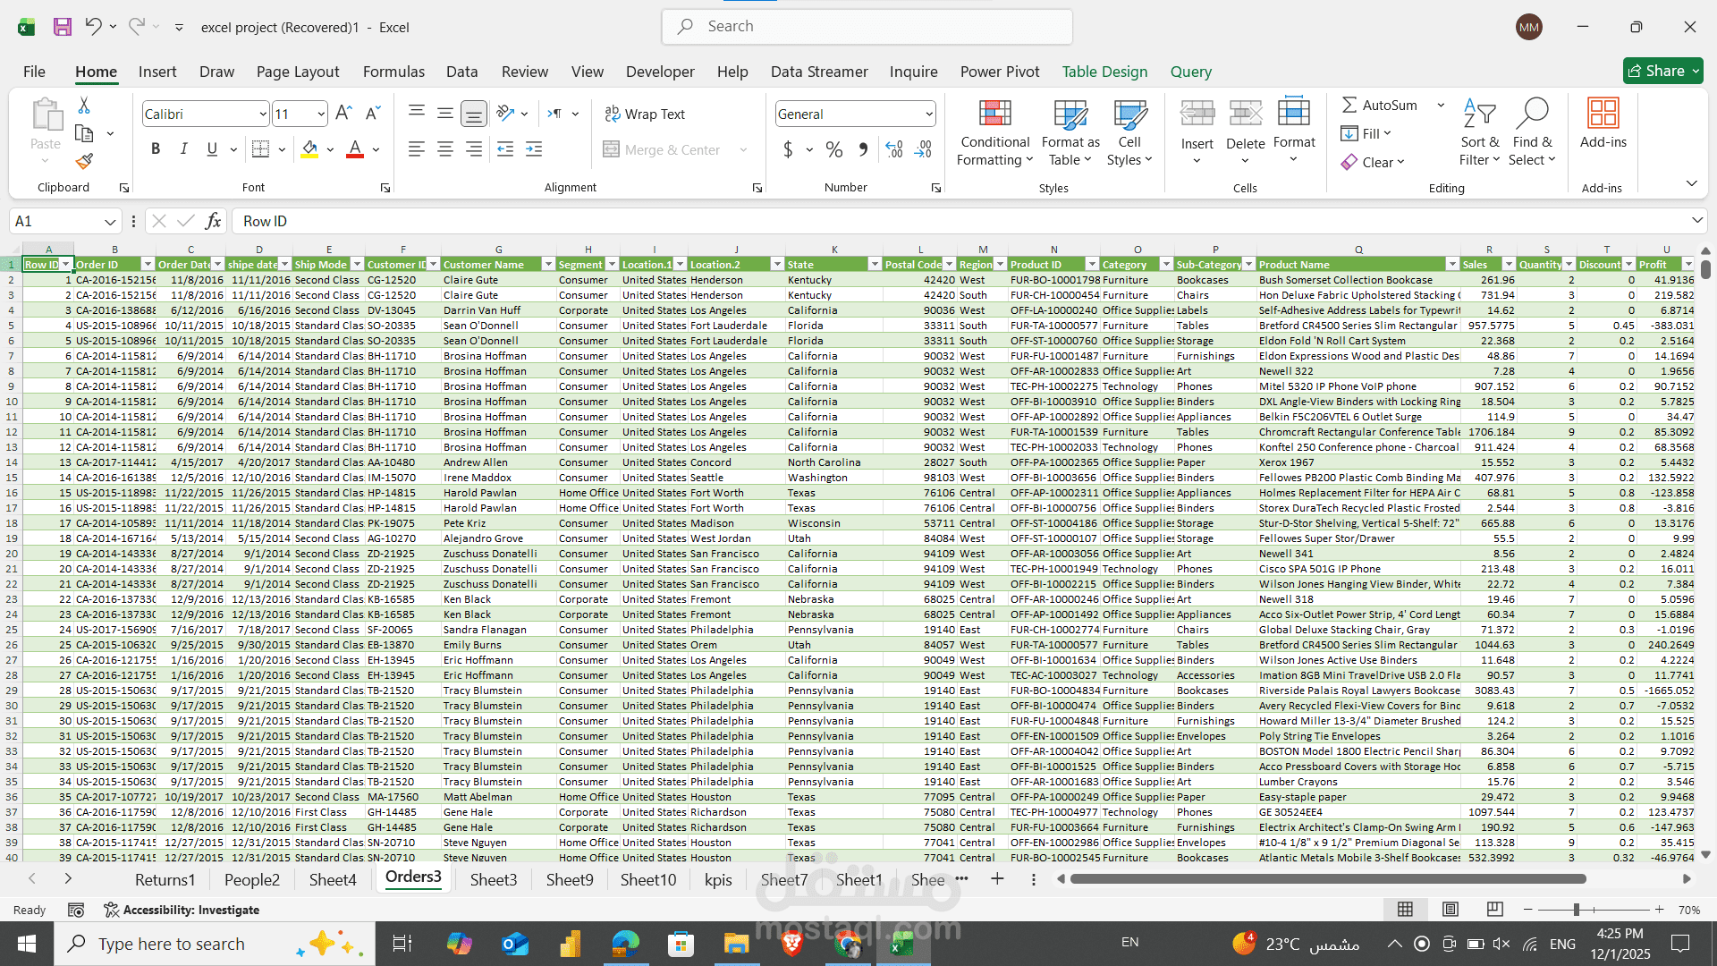Toggle Bold formatting
The width and height of the screenshot is (1717, 966).
pos(155,148)
